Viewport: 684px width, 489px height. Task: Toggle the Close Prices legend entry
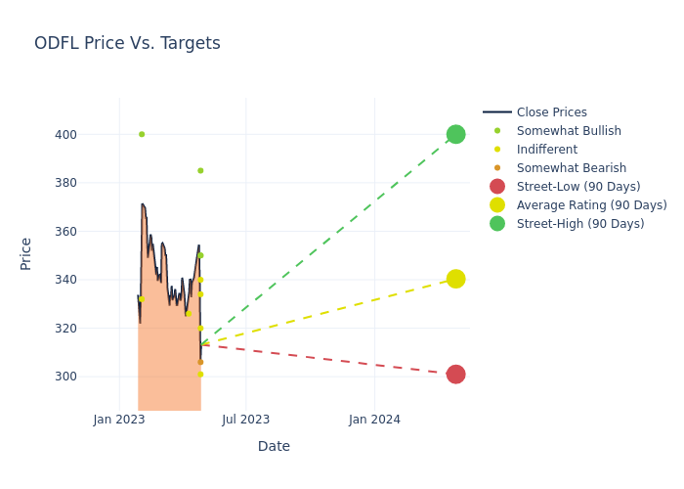(x=551, y=112)
